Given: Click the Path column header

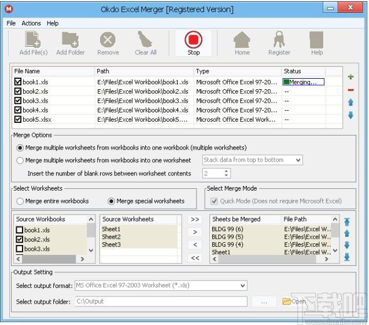Looking at the screenshot, I should coord(144,71).
